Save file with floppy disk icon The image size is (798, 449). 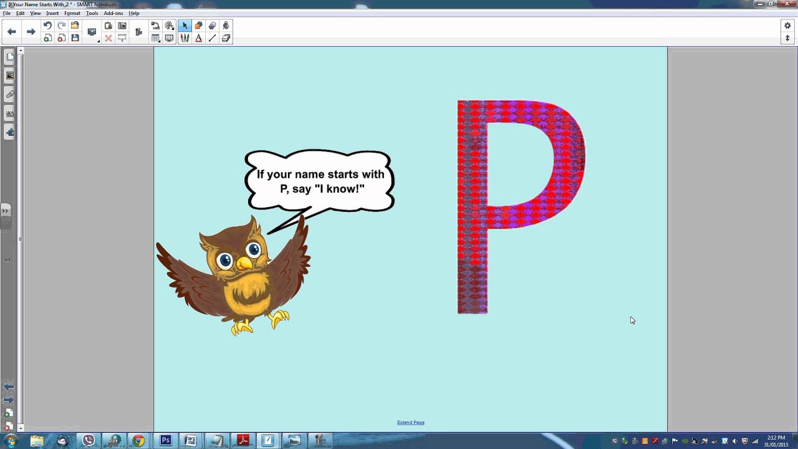coord(75,38)
